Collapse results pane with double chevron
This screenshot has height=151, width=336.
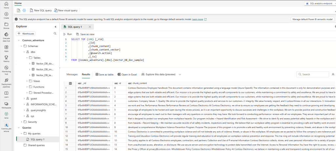[333, 74]
